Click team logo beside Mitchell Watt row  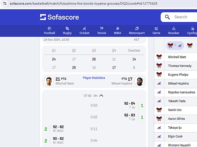click(159, 57)
